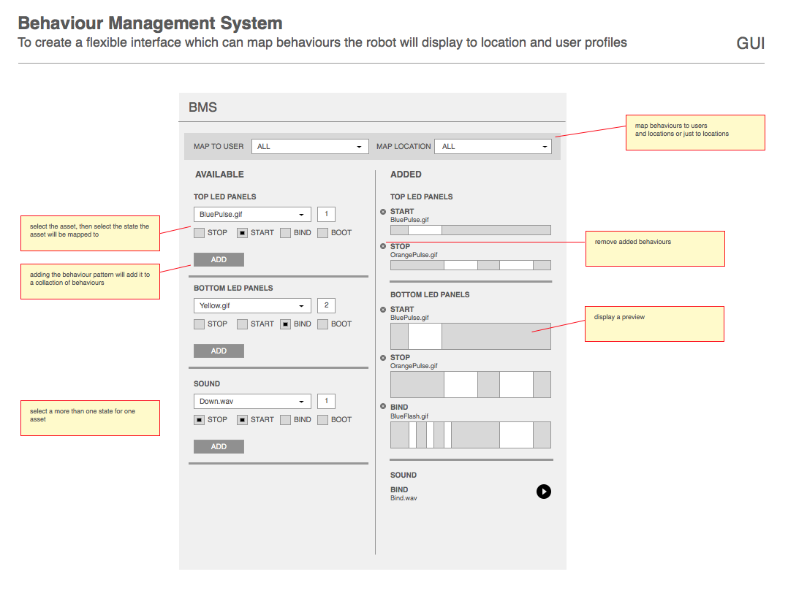This screenshot has width=788, height=596.
Task: Click the BlueFlash.gif file name
Action: click(x=409, y=416)
